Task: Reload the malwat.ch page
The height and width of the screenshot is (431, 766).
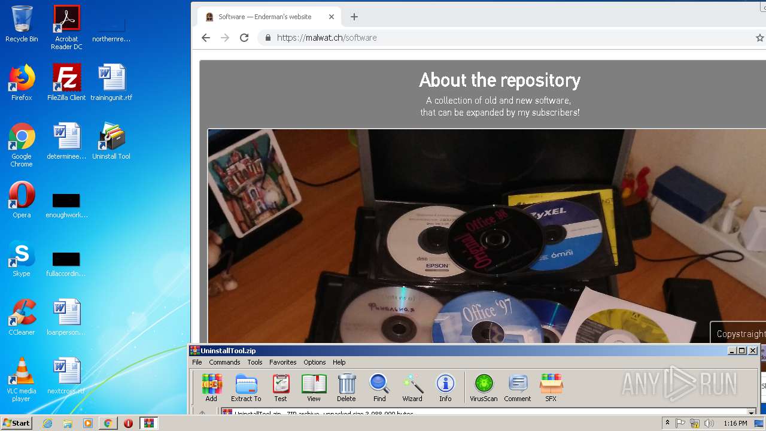Action: click(x=244, y=38)
